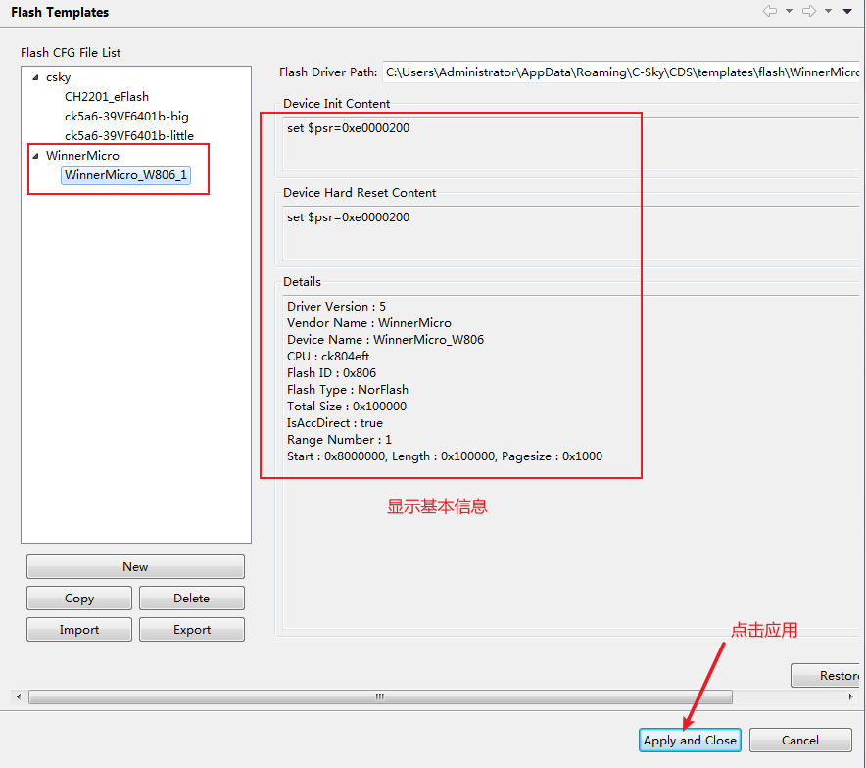Collapse the WinnerMicro tree node
The width and height of the screenshot is (866, 768).
(35, 156)
